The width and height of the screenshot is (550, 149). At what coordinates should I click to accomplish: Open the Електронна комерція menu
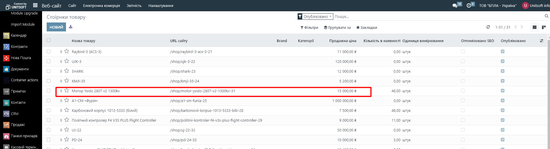click(101, 5)
